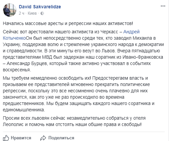
Task: Click the 'Поделиться' share label
Action: point(61,138)
